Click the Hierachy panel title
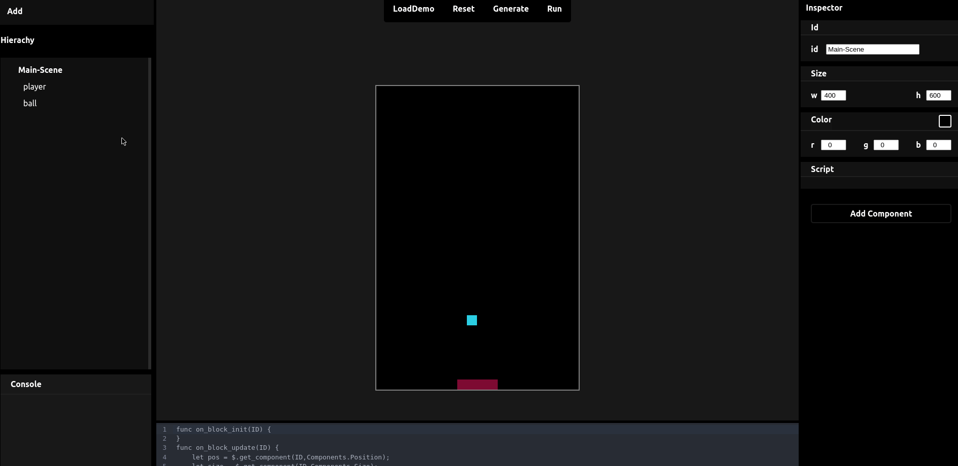Image resolution: width=958 pixels, height=466 pixels. coord(17,40)
